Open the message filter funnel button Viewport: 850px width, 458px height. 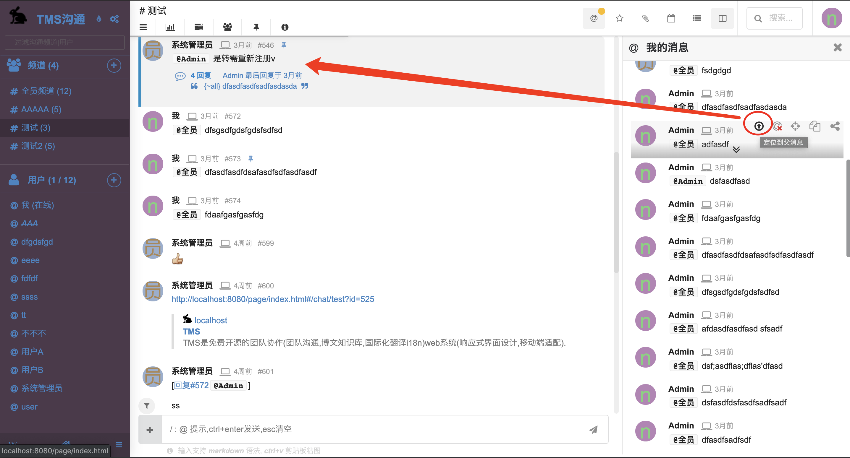[146, 406]
